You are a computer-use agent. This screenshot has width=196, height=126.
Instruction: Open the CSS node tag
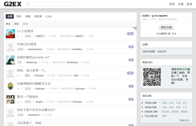point(20,62)
